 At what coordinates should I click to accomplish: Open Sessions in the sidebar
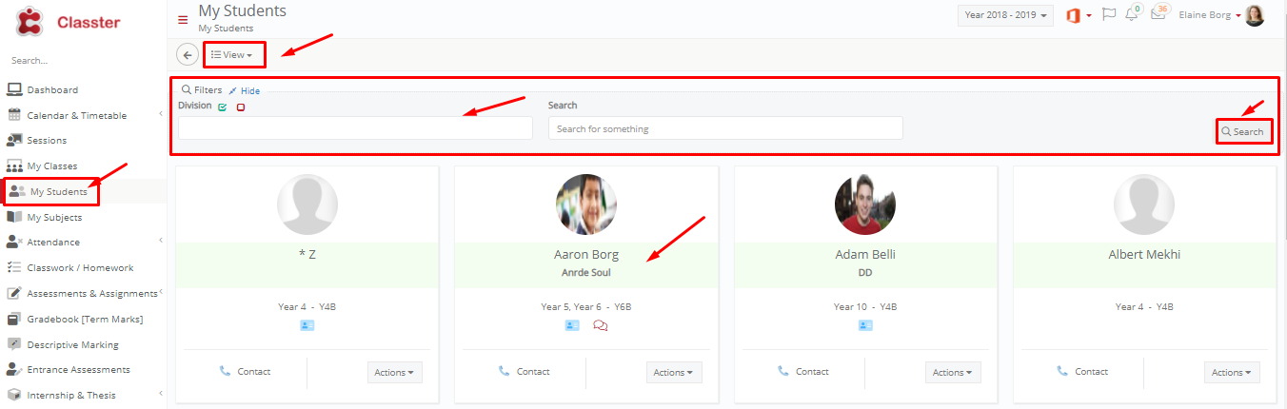coord(47,140)
